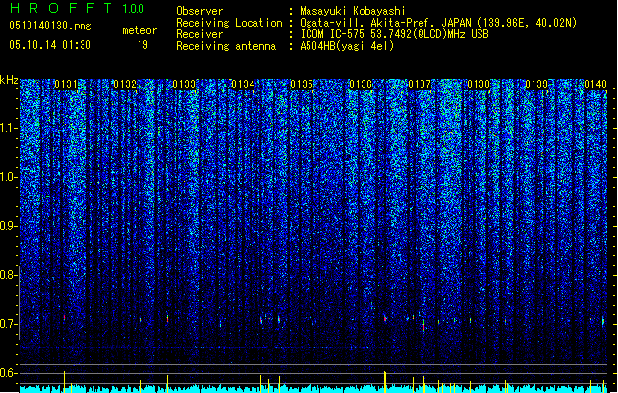Click the 'Receiver' field label

click(199, 34)
